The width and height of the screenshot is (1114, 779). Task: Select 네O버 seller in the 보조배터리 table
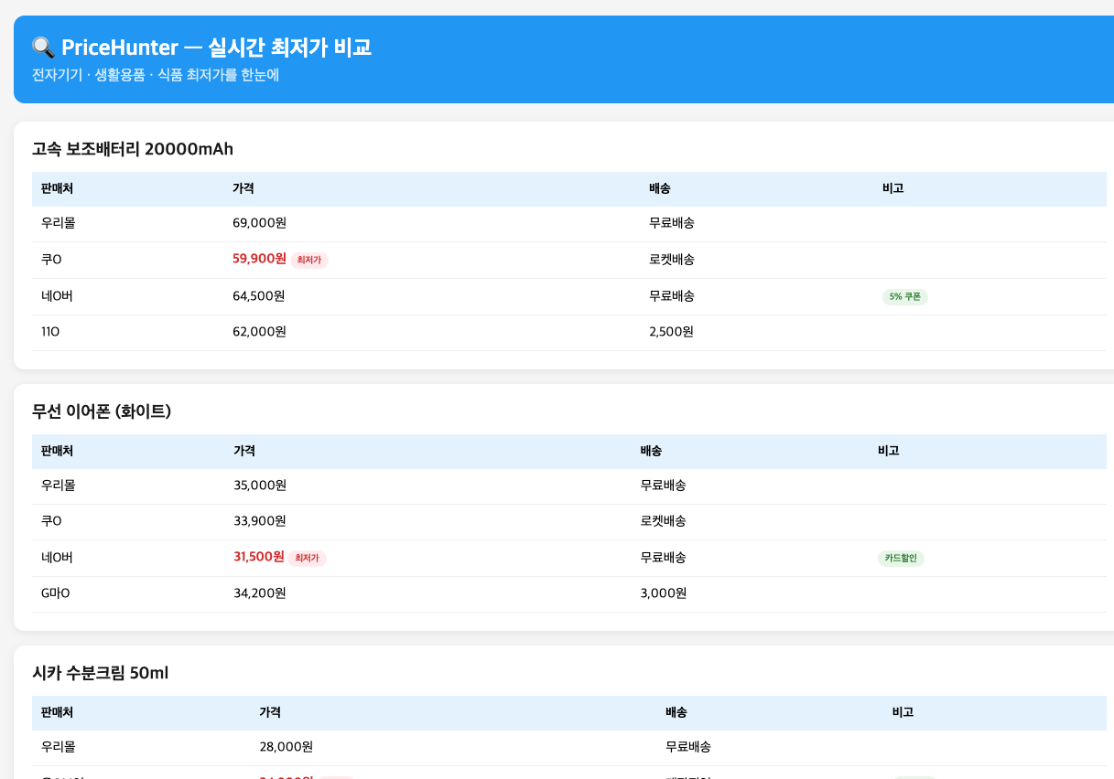57,296
